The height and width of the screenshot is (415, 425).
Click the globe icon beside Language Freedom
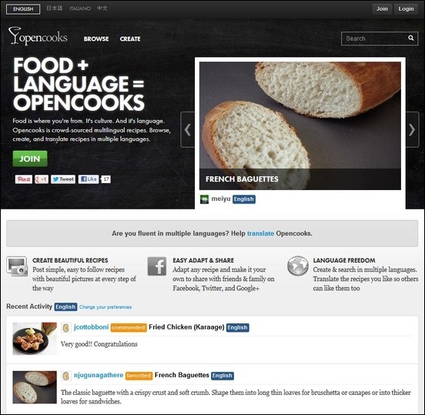(x=298, y=266)
